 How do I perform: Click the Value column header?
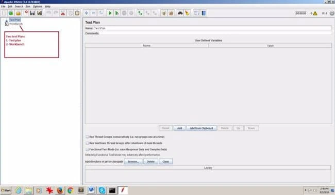click(270, 46)
